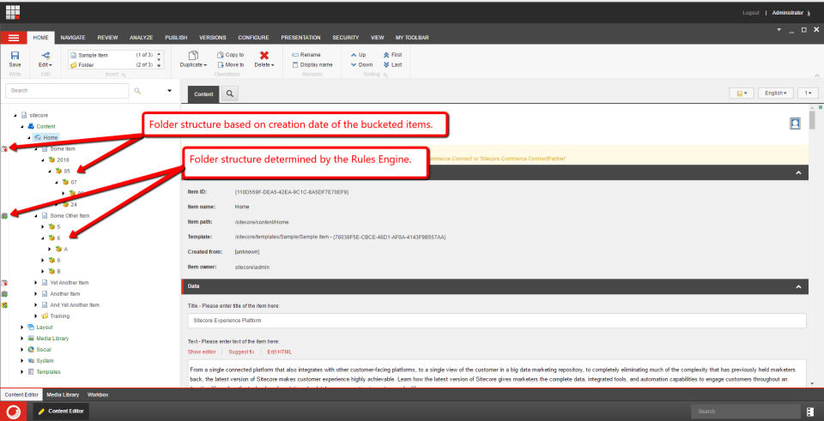Collapse the Data section

point(798,286)
